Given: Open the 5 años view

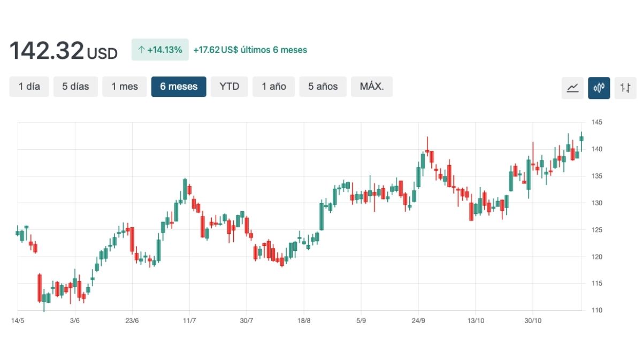Looking at the screenshot, I should (323, 86).
